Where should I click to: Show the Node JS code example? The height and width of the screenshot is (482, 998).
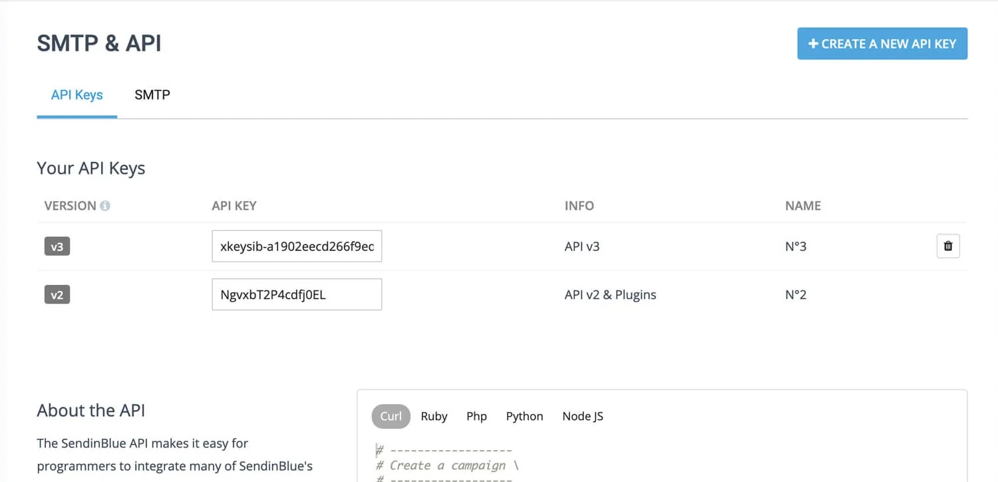pyautogui.click(x=583, y=416)
